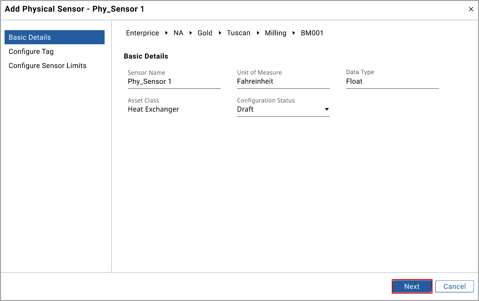Image resolution: width=479 pixels, height=301 pixels.
Task: Focus the Sensor Name input field
Action: tap(174, 82)
